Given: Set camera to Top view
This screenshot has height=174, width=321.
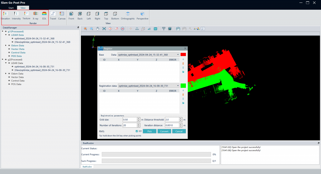Looking at the screenshot, I should pos(106,15).
